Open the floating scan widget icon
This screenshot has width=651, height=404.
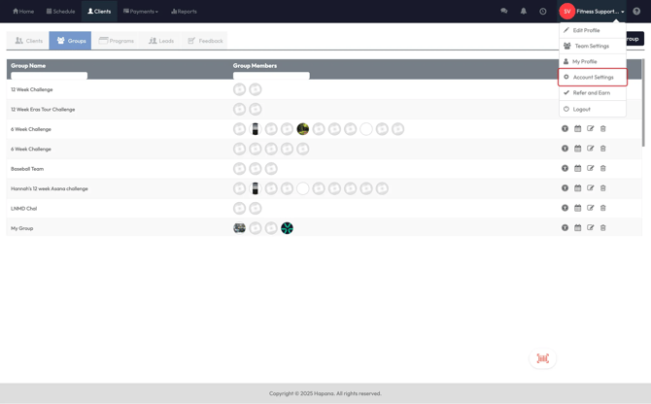pyautogui.click(x=542, y=358)
